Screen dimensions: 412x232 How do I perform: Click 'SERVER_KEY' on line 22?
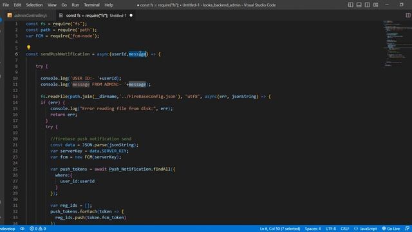(x=114, y=151)
